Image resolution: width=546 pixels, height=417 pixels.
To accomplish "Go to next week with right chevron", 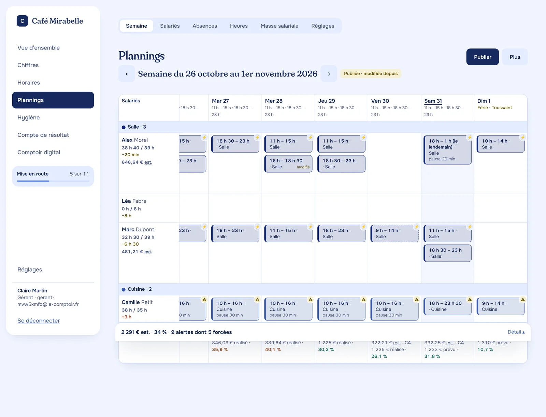I will tap(329, 74).
